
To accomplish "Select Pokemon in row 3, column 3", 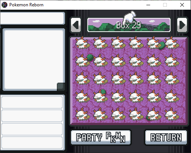I will [118, 79].
